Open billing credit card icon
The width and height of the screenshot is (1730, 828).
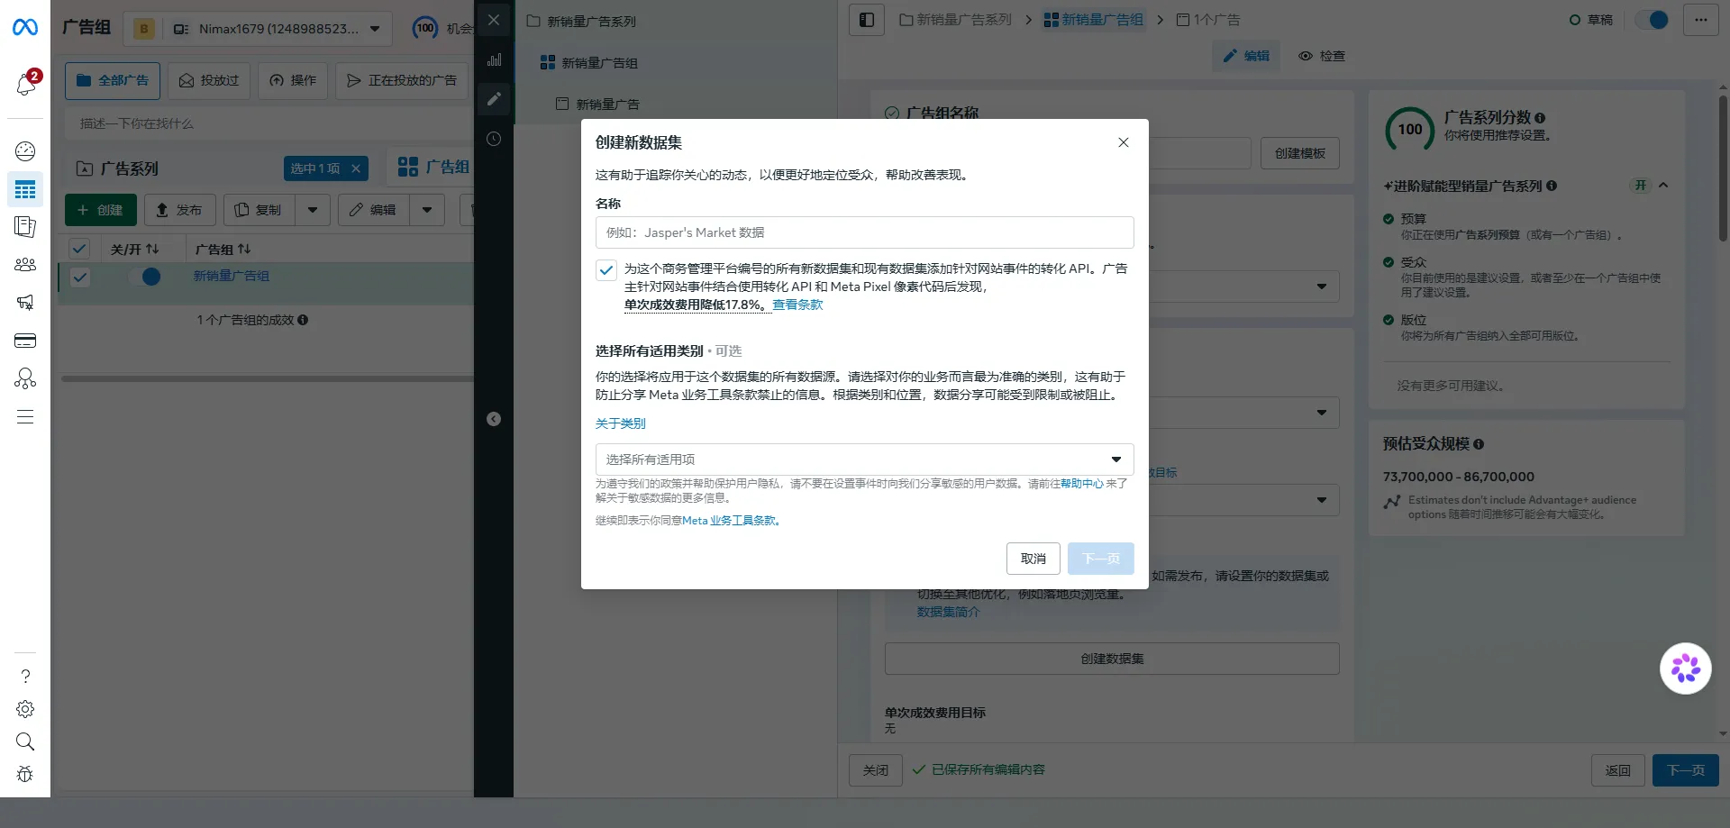click(25, 341)
